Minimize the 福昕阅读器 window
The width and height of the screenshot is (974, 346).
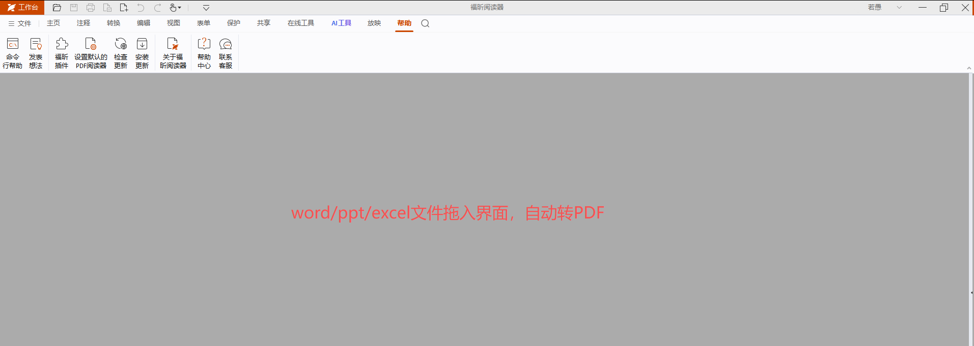click(x=922, y=7)
